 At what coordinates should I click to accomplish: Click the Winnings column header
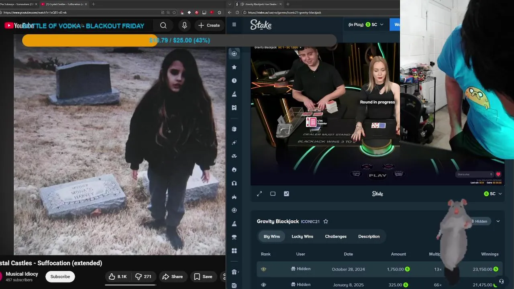(x=490, y=254)
